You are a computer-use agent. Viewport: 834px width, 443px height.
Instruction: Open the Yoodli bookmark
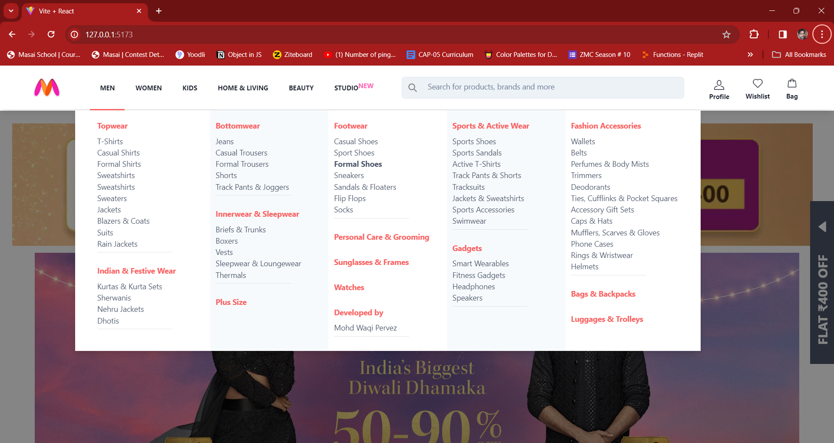click(x=190, y=55)
